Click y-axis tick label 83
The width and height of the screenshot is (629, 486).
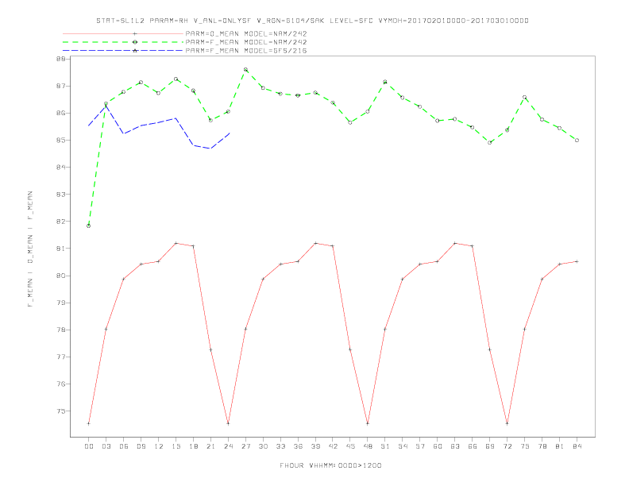(x=61, y=195)
